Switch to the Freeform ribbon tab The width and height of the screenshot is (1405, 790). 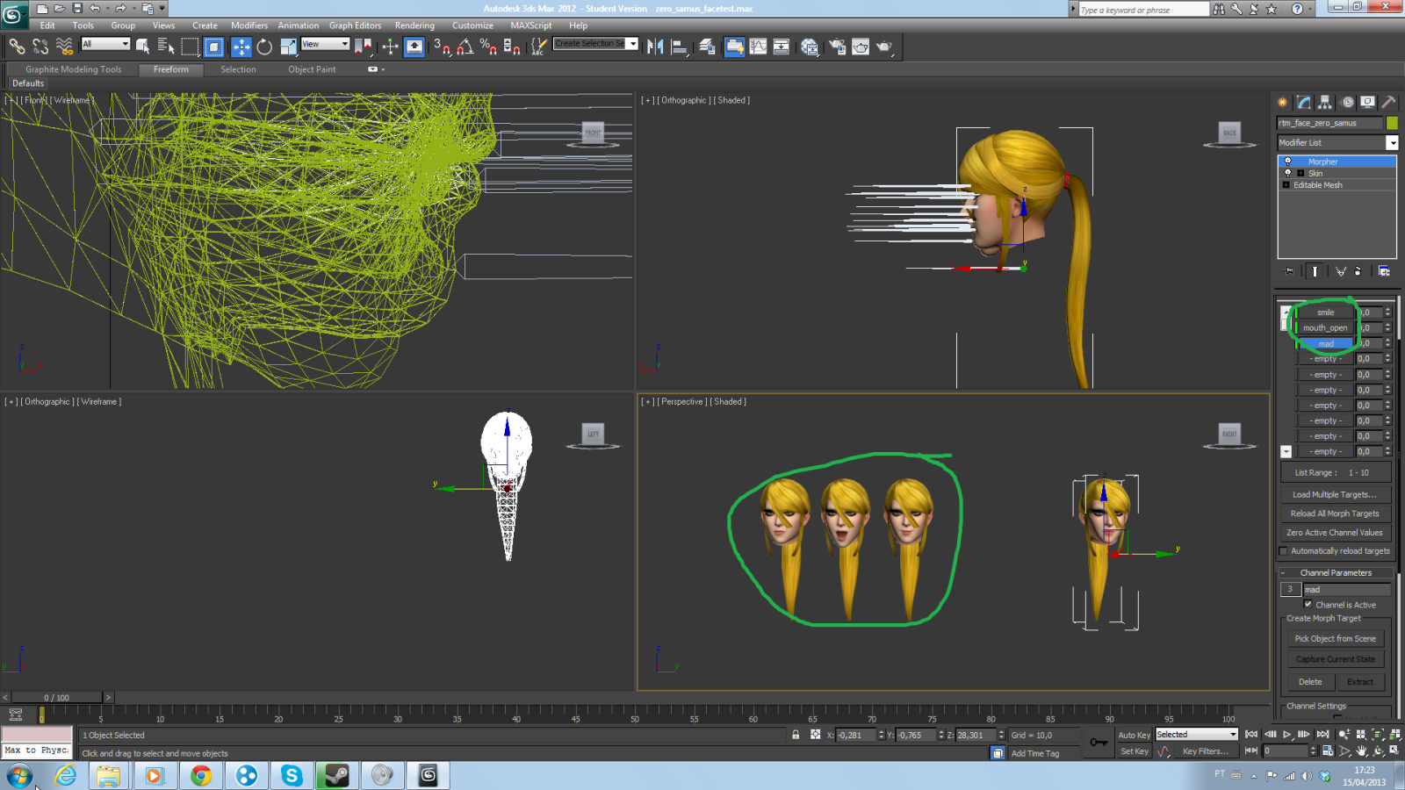point(171,69)
